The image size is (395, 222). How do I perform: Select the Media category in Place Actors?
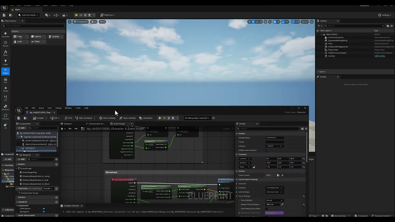[6, 89]
